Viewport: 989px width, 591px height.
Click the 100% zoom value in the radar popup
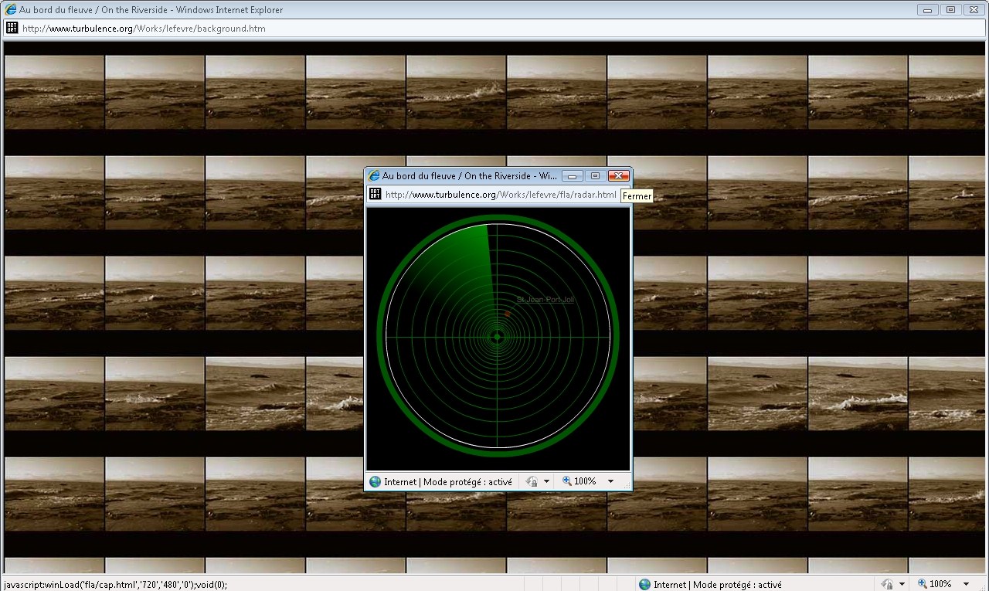point(585,481)
